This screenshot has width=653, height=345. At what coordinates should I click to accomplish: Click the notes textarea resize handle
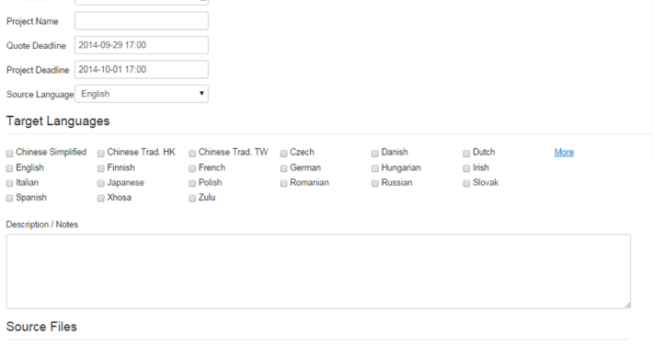[x=627, y=305]
